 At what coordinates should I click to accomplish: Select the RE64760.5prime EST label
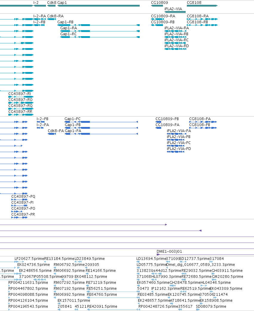(x=102, y=294)
